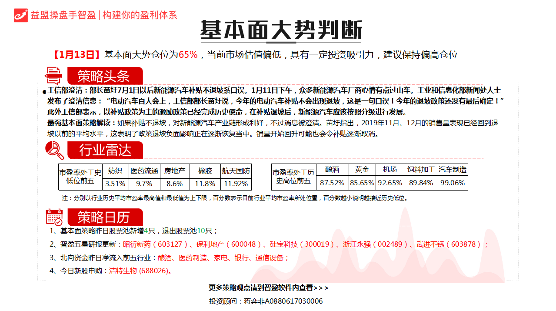Click the 更多策略观点请到智盈软件内查看 link
Screen dimensions: 556x311
pyautogui.click(x=269, y=288)
